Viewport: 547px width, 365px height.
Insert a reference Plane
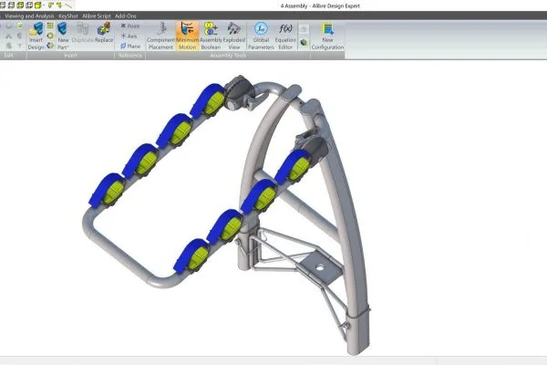pos(130,47)
